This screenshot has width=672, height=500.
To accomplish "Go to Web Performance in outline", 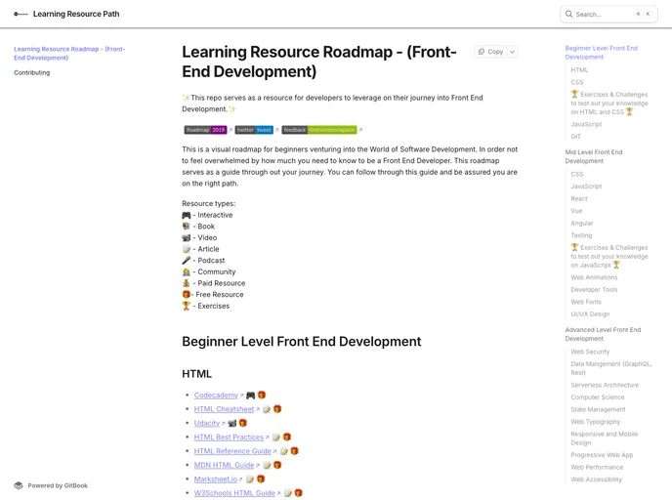I will [x=597, y=467].
